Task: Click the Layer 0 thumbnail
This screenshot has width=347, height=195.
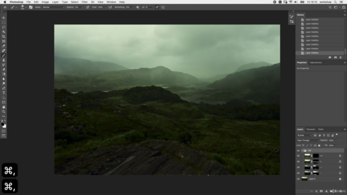Action: [305, 179]
